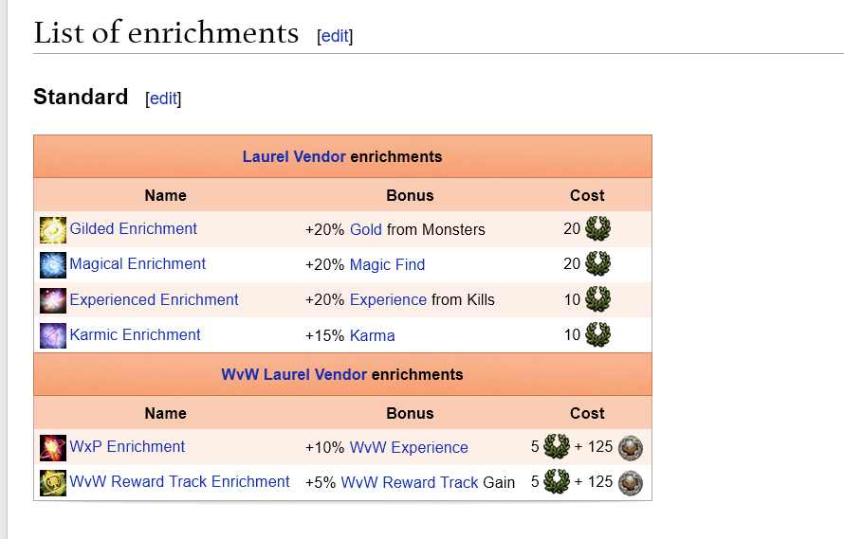Edit the Standard subsection
This screenshot has width=844, height=539.
tap(163, 99)
